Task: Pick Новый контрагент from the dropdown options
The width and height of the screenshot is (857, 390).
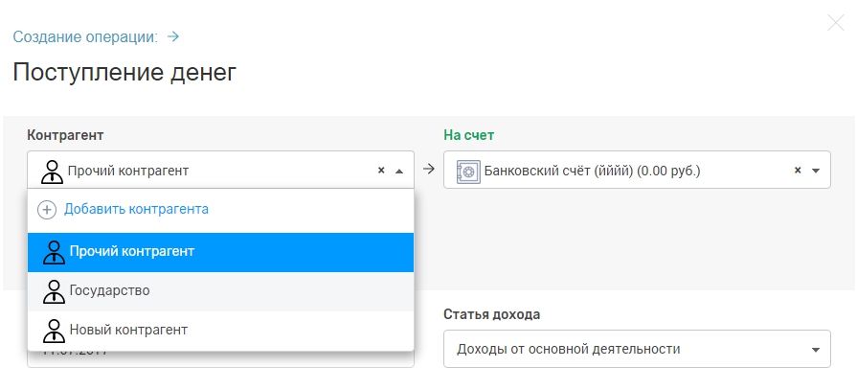Action: coord(127,330)
